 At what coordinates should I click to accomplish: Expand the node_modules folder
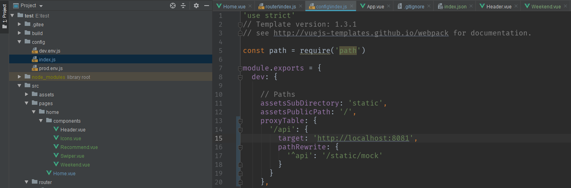20,77
